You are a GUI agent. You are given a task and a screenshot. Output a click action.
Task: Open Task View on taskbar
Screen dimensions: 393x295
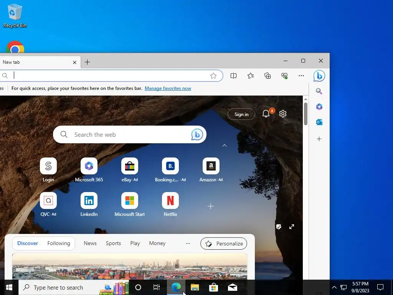click(x=157, y=287)
